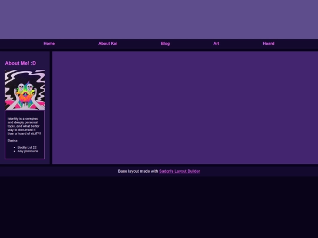This screenshot has height=238, width=318.
Task: Click the 'Identity is a complex' paragraph
Action: pyautogui.click(x=24, y=126)
